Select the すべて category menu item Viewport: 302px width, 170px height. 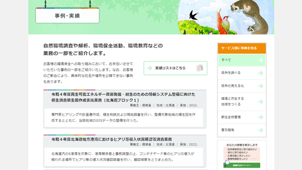[x=242, y=60]
